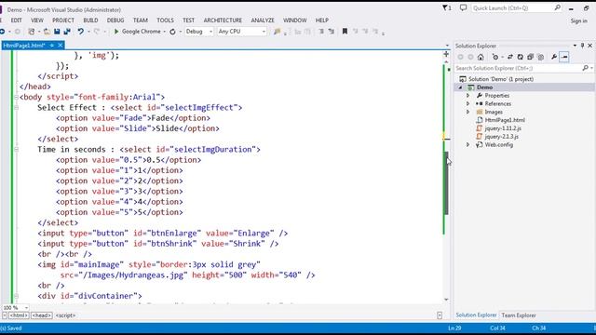This screenshot has height=335, width=596.
Task: Click the Refresh browser icon in toolbar
Action: (x=172, y=32)
